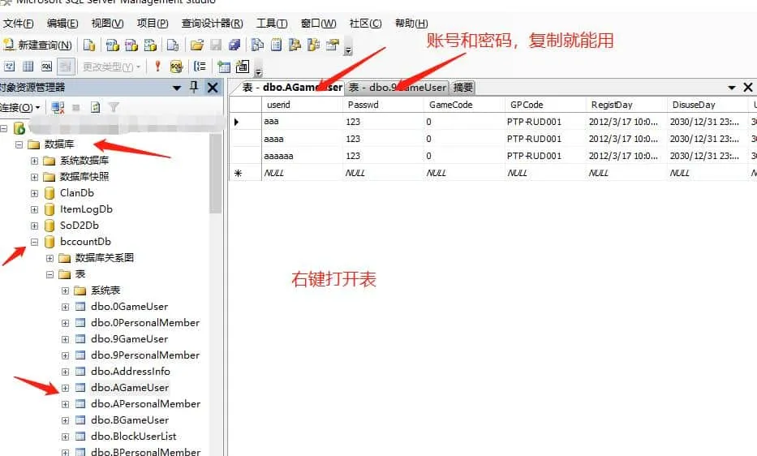The width and height of the screenshot is (757, 456).
Task: Toggle the Show Results Pane button
Action: point(66,67)
